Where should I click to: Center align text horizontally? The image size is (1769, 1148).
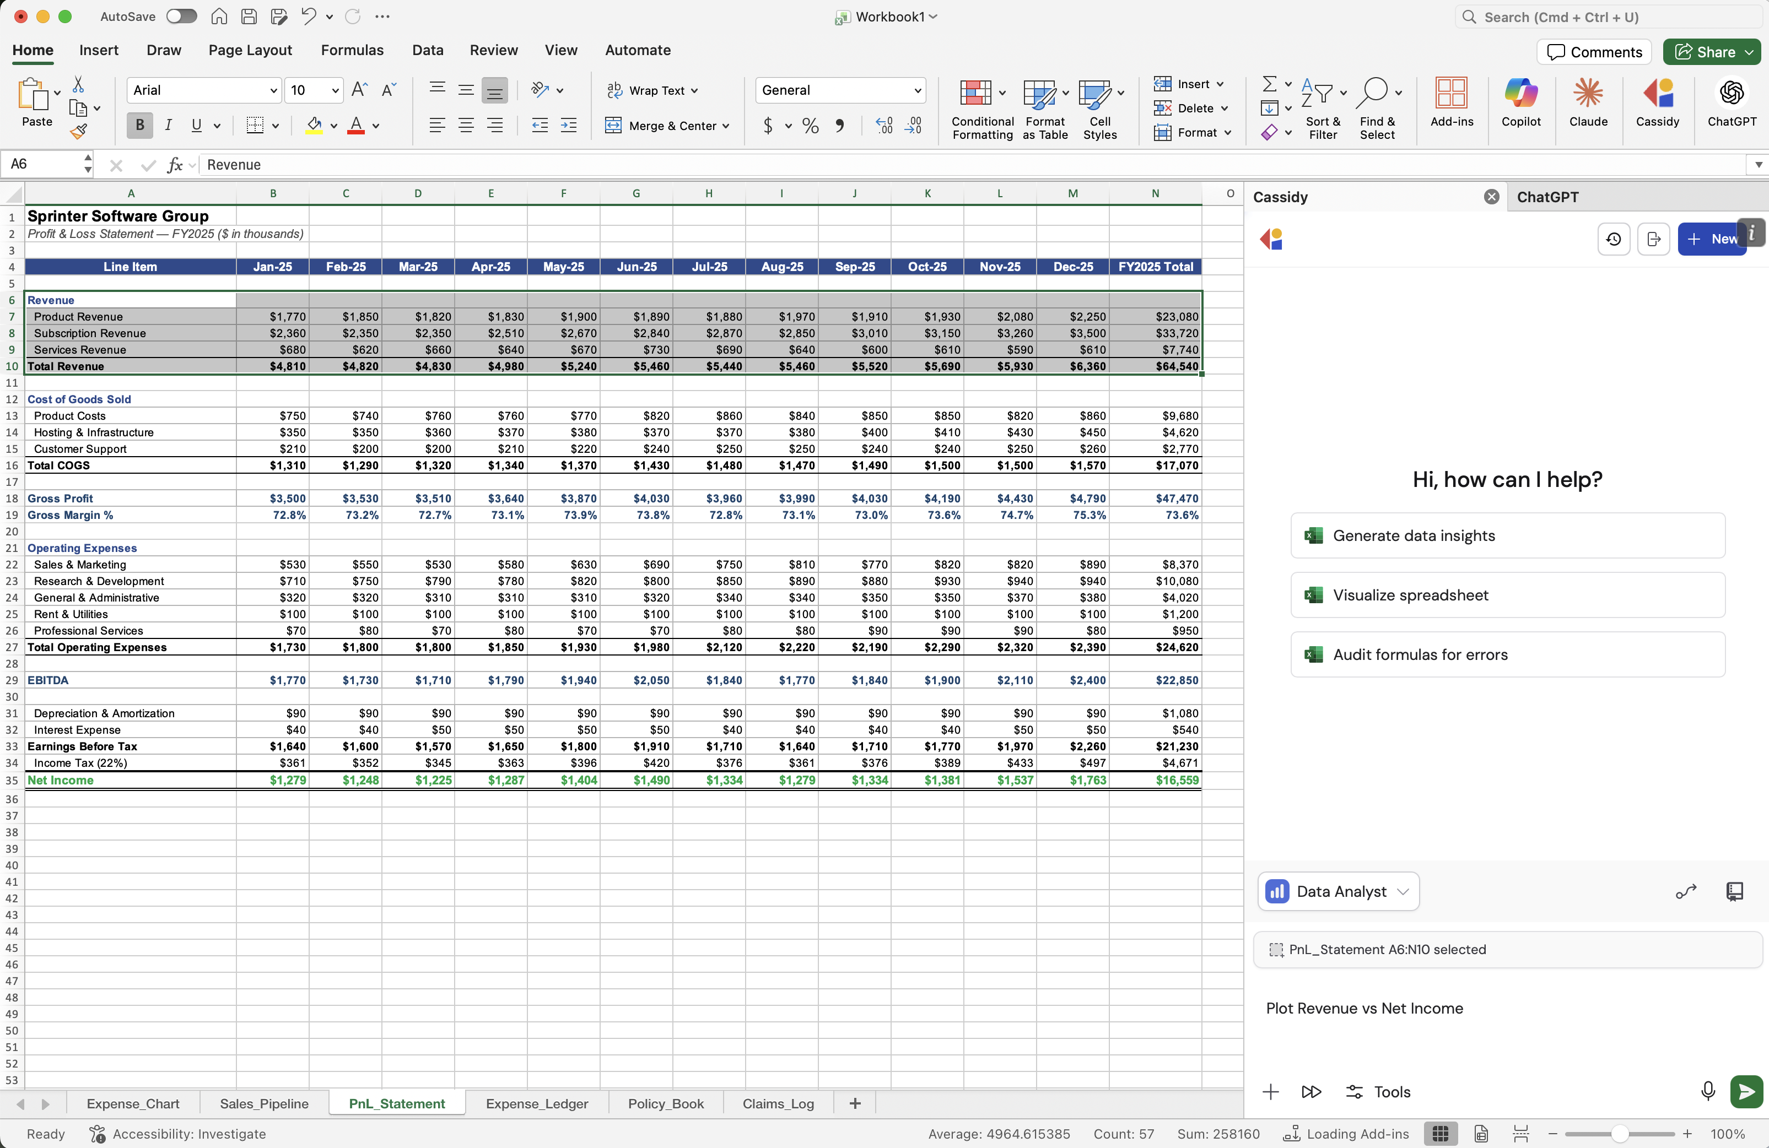(466, 126)
